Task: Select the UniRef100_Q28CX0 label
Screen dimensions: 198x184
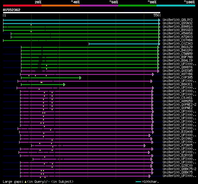Action: [x=178, y=166]
